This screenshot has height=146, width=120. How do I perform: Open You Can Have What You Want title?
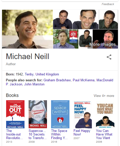pos(104,134)
